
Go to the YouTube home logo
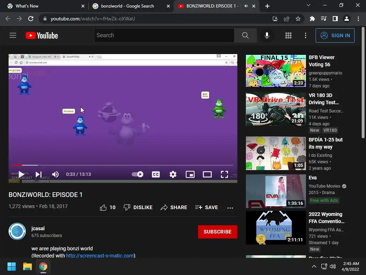point(42,35)
